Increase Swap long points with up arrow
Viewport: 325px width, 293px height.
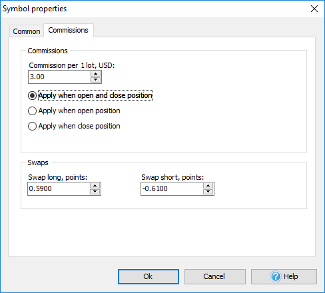click(x=95, y=186)
